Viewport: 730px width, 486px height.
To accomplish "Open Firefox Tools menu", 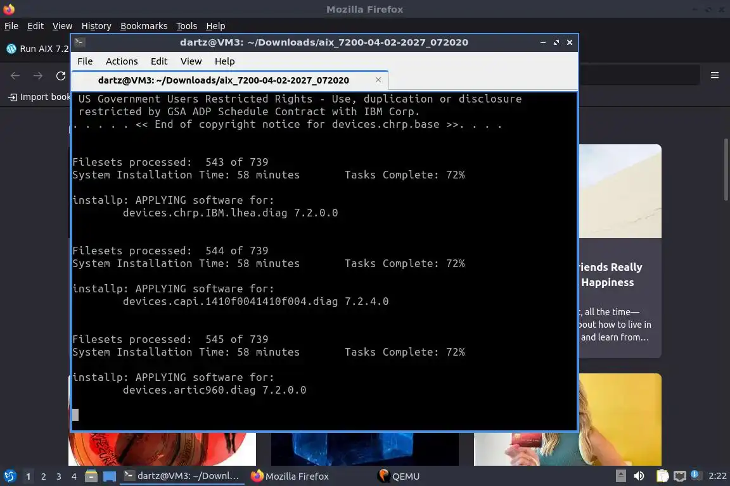I will click(187, 26).
